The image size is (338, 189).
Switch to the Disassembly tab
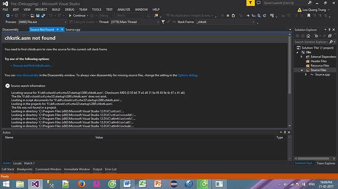11,30
